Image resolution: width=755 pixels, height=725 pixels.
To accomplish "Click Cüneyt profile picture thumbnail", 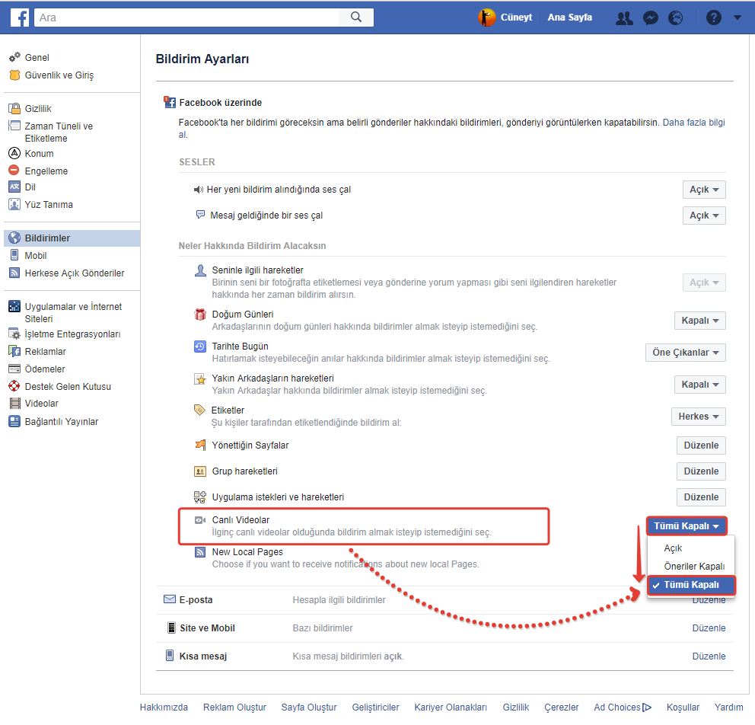I will click(x=487, y=18).
